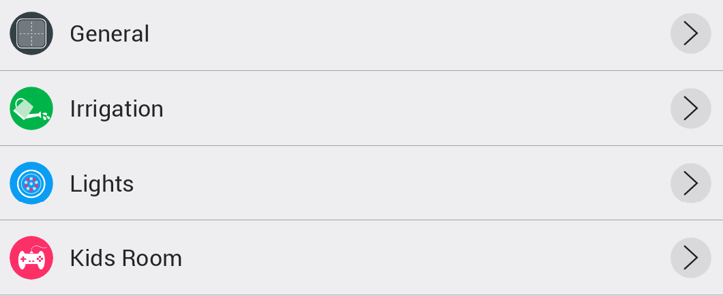This screenshot has width=723, height=296.
Task: Expand the Lights chevron button
Action: 691,183
